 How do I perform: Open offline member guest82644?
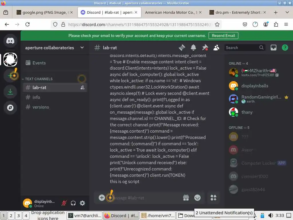pos(259,190)
